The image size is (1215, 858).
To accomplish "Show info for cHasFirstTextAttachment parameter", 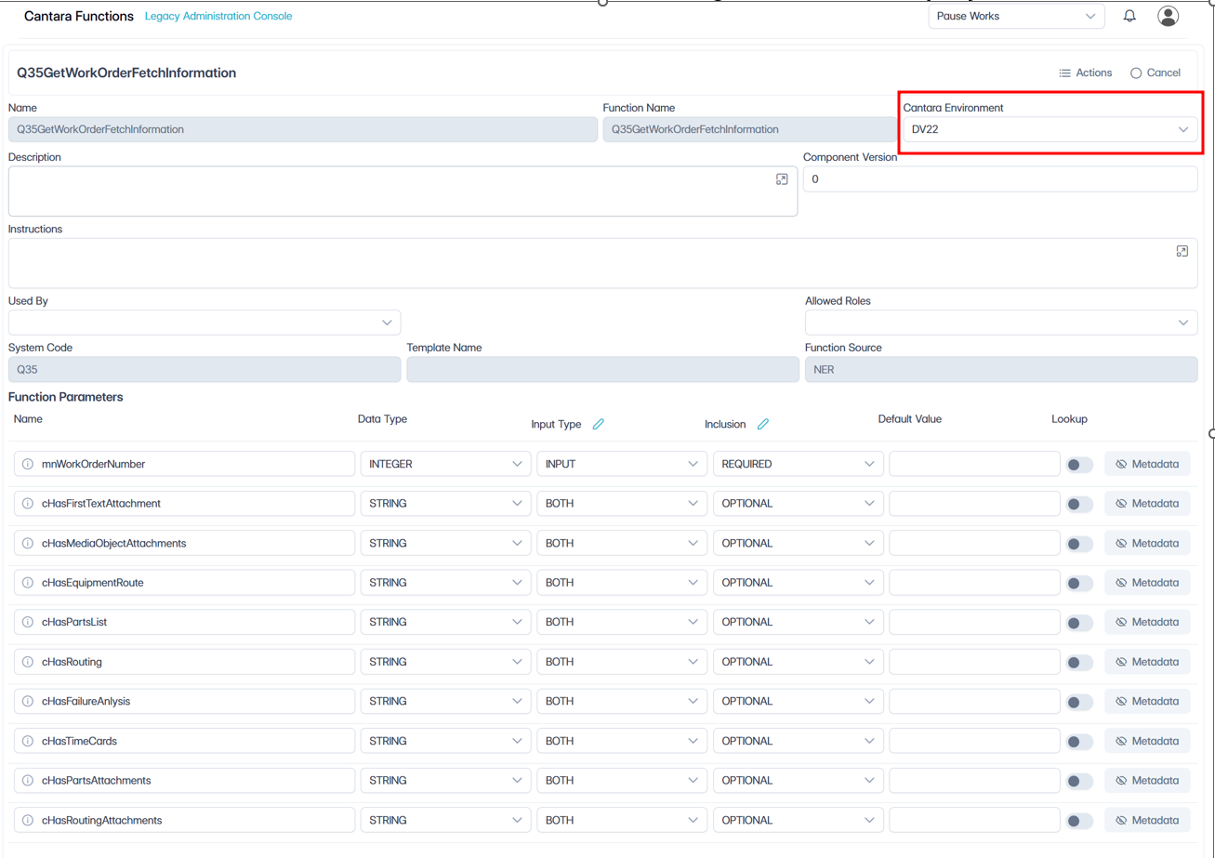I will coord(28,504).
